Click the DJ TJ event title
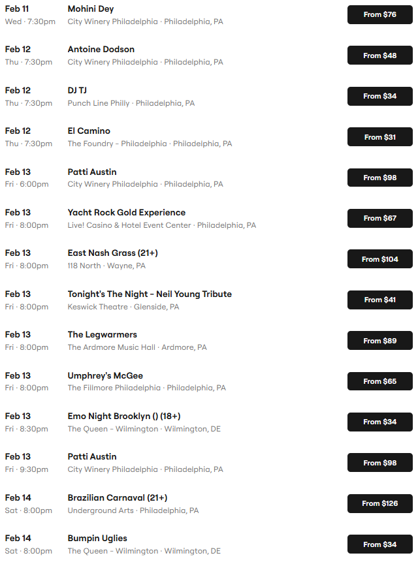 click(x=77, y=90)
